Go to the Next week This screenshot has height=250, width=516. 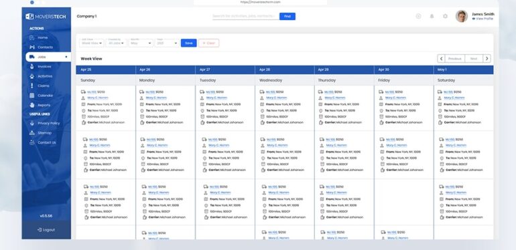(474, 59)
